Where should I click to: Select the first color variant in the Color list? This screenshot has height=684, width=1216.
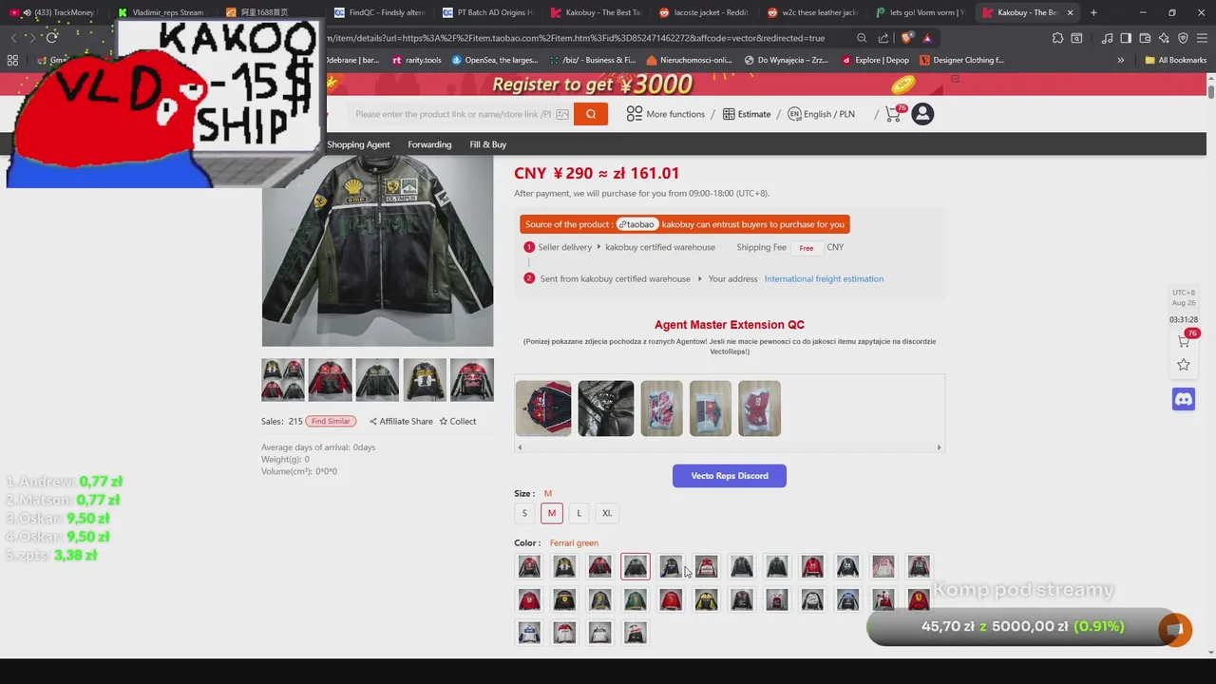(529, 567)
